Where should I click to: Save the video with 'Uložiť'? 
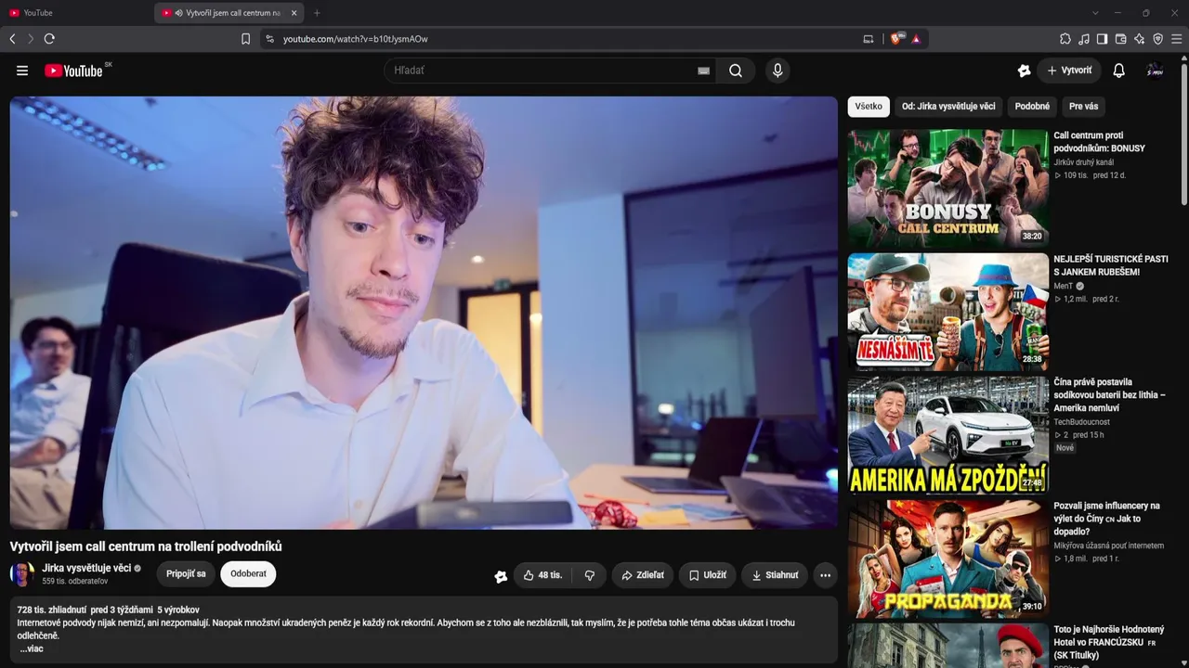click(708, 575)
